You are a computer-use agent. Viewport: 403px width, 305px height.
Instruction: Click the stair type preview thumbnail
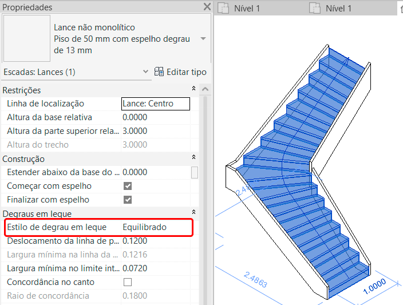tap(26, 38)
